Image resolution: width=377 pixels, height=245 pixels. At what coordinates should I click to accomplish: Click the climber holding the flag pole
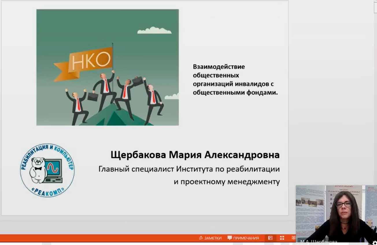click(x=106, y=89)
